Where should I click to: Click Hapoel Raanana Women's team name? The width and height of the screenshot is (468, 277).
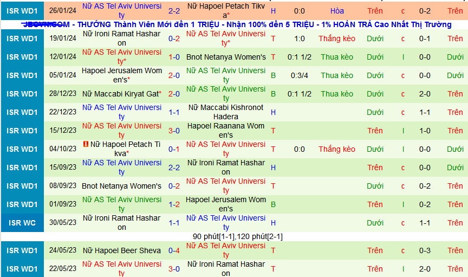[x=226, y=131]
